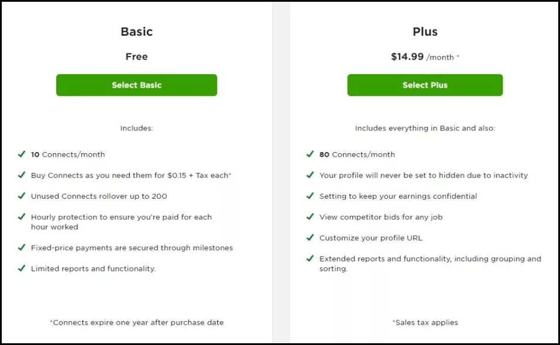Click checkmark next to Buy Connects line
Image resolution: width=560 pixels, height=345 pixels.
[x=22, y=175]
